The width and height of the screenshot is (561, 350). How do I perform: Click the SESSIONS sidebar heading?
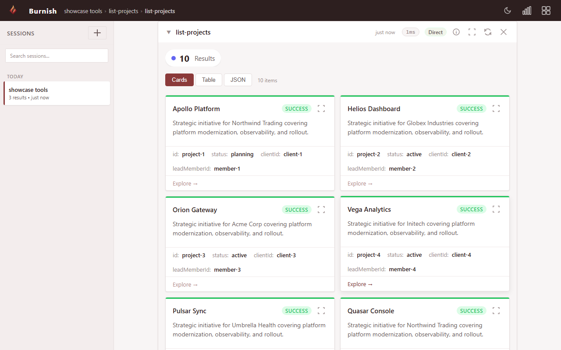(21, 33)
